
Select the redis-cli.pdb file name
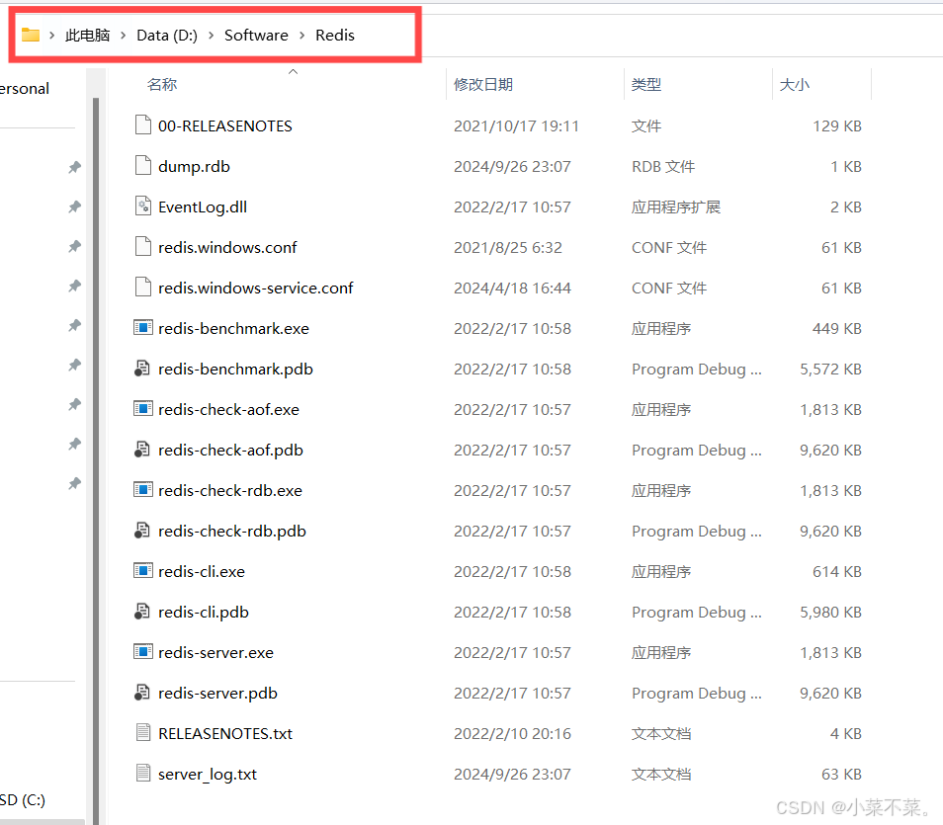[x=204, y=613]
